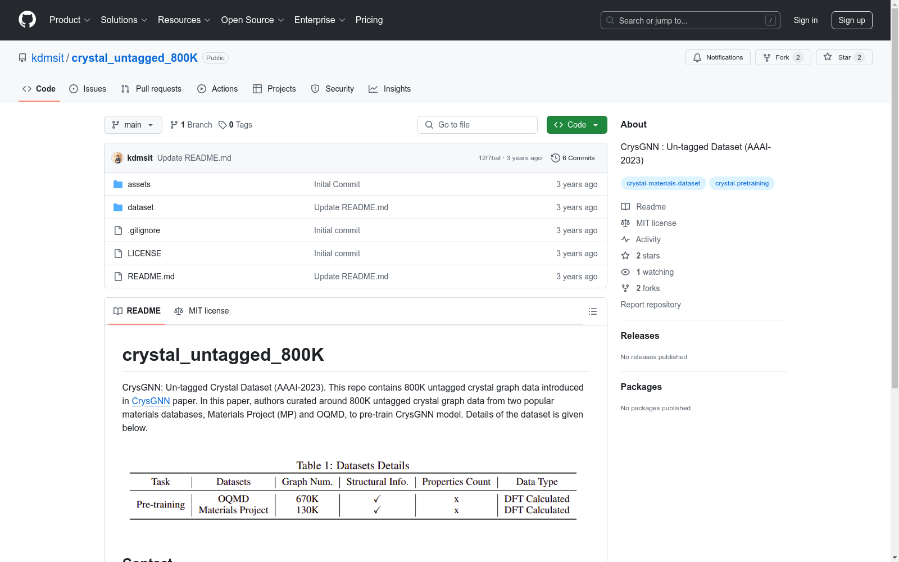Select the README tab in file viewer
Viewport: 899px width, 562px height.
[x=137, y=311]
